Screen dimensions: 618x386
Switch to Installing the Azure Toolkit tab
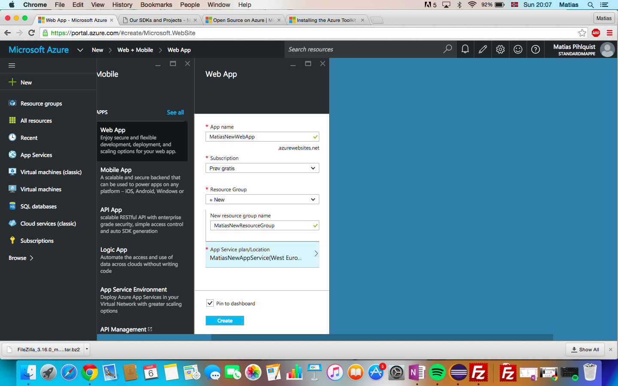[327, 20]
